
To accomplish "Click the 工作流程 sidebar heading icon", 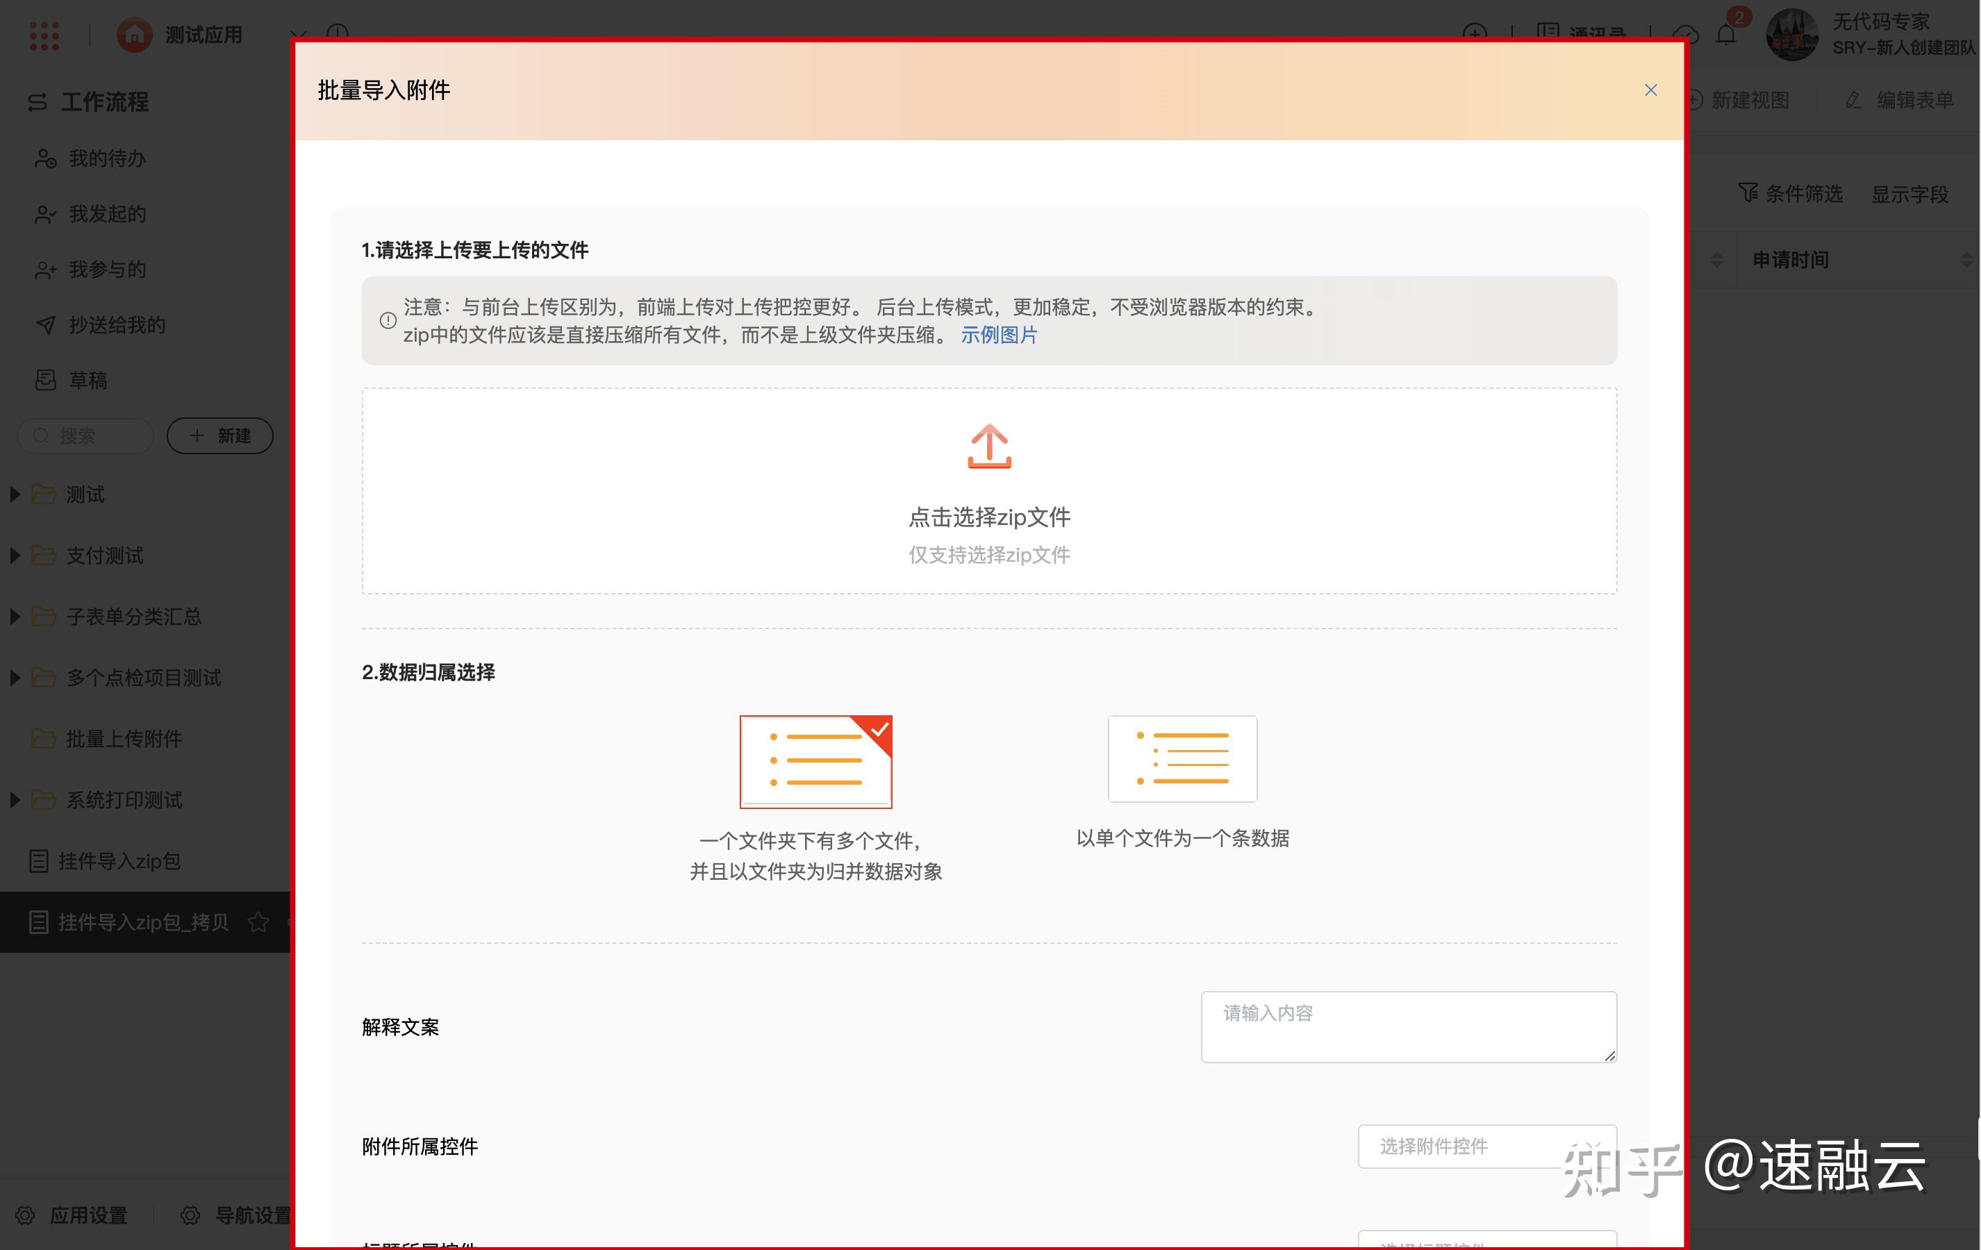I will (x=37, y=102).
